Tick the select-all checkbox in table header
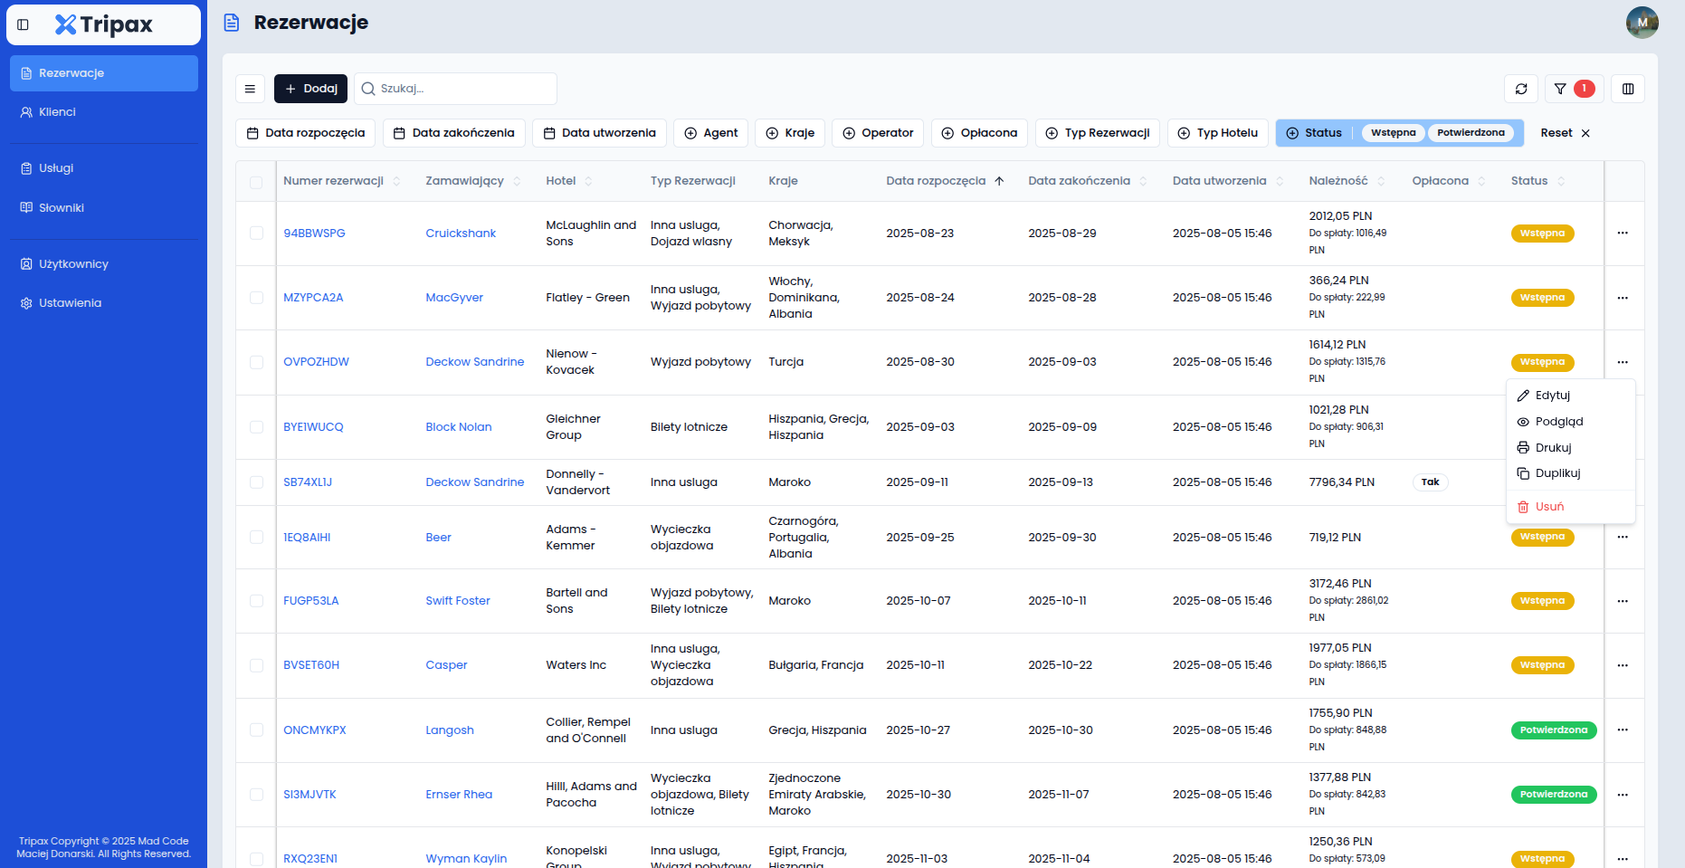The image size is (1685, 868). pyautogui.click(x=256, y=182)
